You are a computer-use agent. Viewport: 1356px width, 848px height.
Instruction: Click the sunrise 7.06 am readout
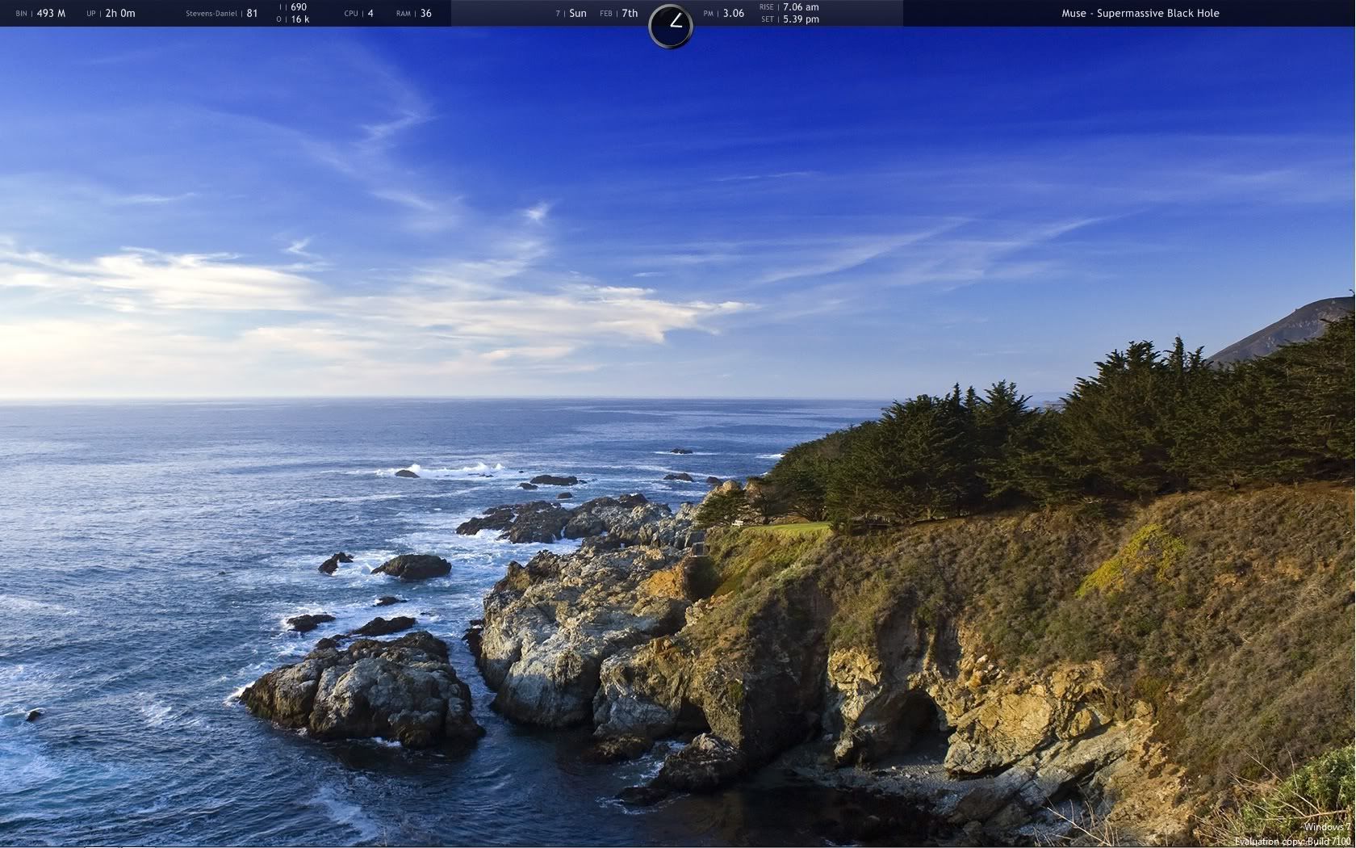801,7
